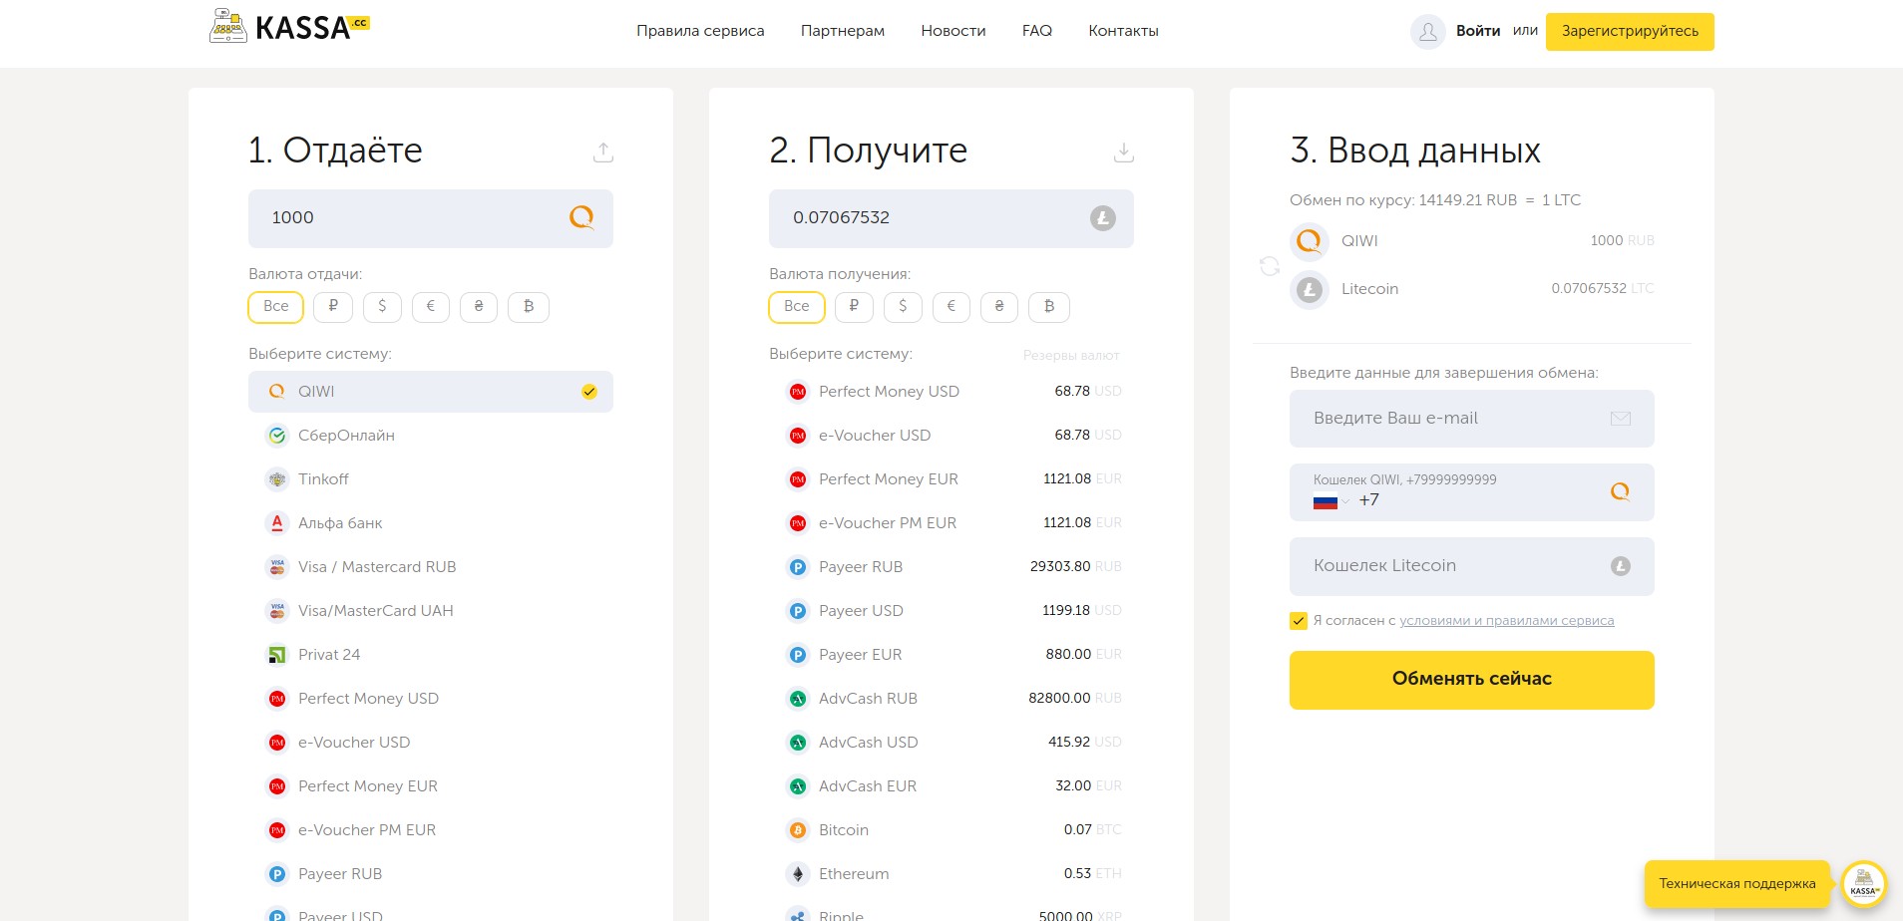Screen dimensions: 1903x921
Task: Click the AdvCash RUB icon
Action: click(x=798, y=699)
